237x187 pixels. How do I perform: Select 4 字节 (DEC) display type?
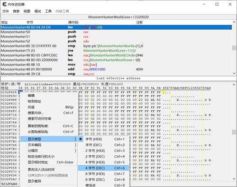[104, 168]
